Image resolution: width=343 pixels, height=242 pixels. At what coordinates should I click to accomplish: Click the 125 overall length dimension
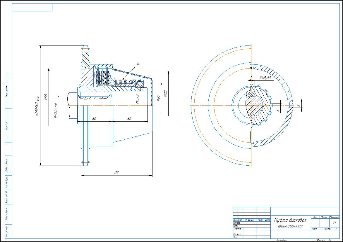116,173
